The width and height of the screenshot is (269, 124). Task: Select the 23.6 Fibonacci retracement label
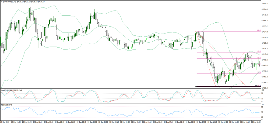point(259,72)
